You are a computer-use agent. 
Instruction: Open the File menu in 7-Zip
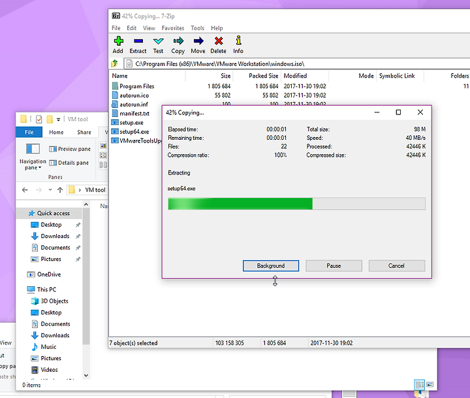(x=116, y=28)
